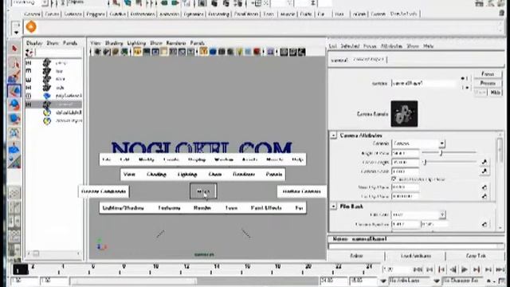Activate the Scale tool
Viewport: 510px width, 287px height.
14,119
